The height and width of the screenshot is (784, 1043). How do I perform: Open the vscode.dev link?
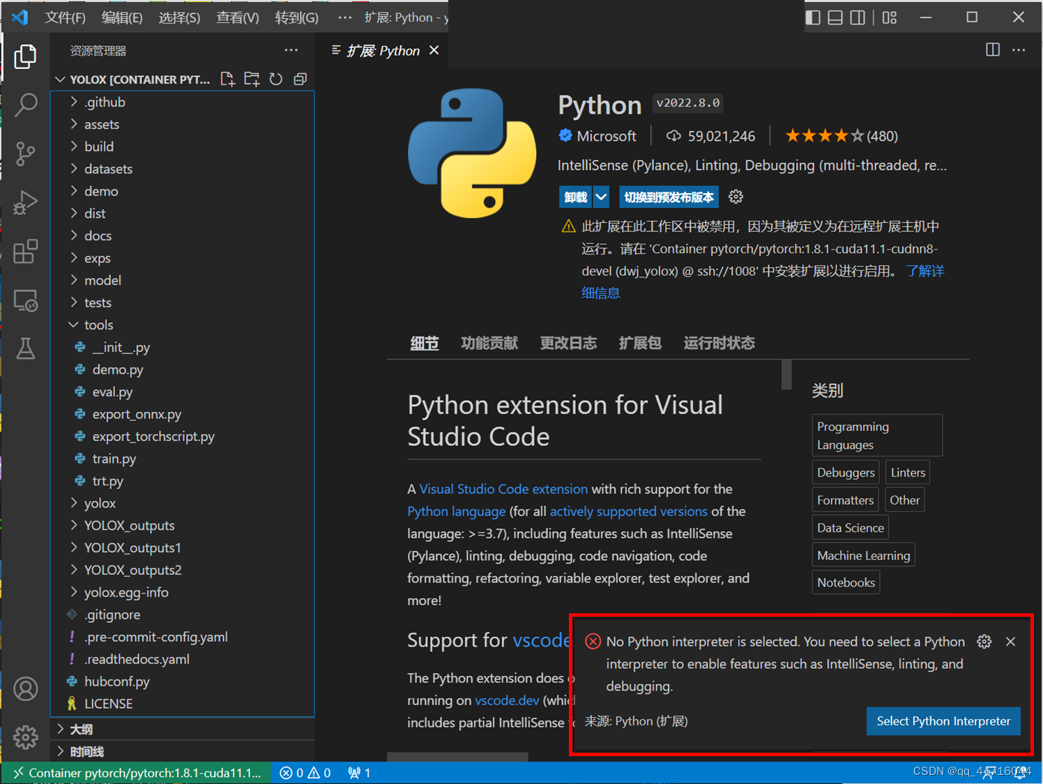[x=507, y=700]
